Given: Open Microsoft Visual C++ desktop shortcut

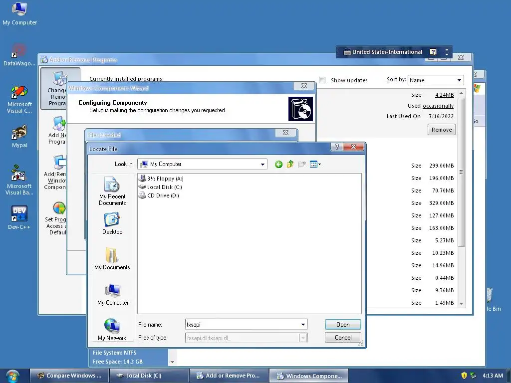Looking at the screenshot, I should point(19,99).
